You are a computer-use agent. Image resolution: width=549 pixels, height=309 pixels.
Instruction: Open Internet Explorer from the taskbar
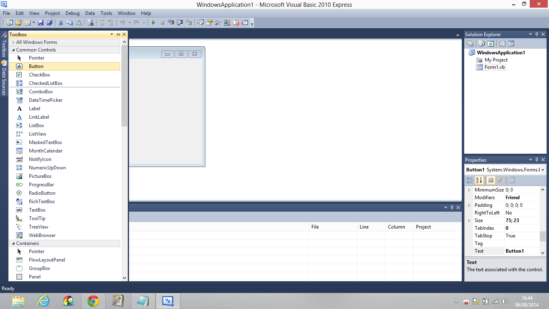tap(43, 301)
